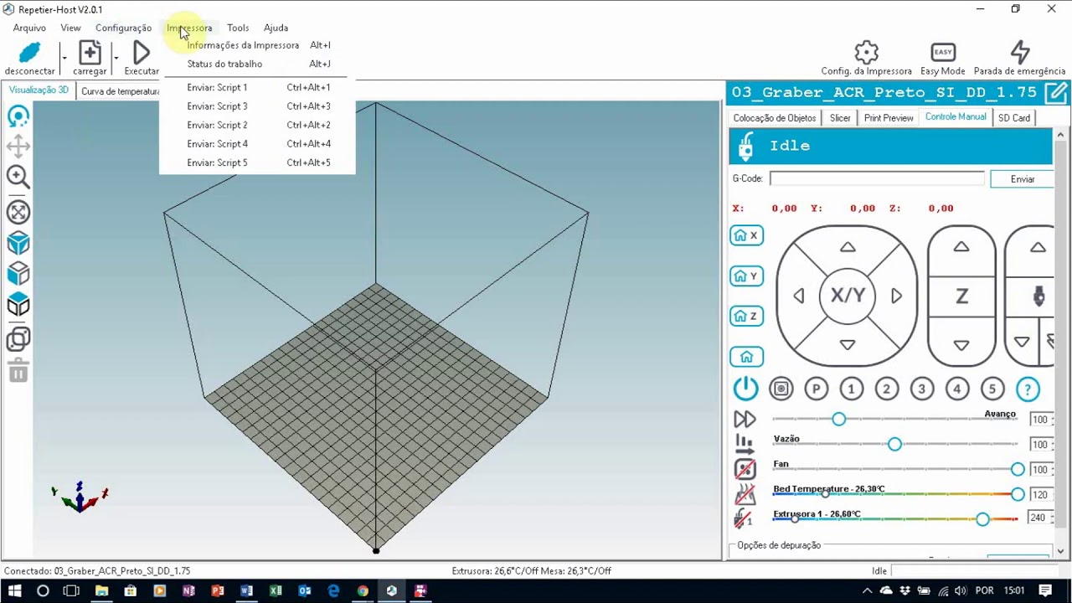Image resolution: width=1072 pixels, height=603 pixels.
Task: Select the zoom magnifier tool
Action: 18,177
